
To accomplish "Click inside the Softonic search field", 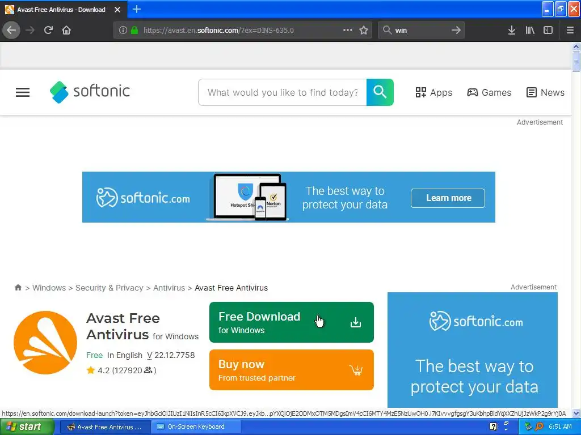I will click(x=283, y=92).
